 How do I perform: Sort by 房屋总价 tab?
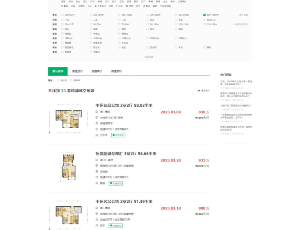77,71
